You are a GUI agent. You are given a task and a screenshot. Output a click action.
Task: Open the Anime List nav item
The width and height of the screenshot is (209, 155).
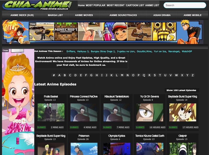click(152, 5)
